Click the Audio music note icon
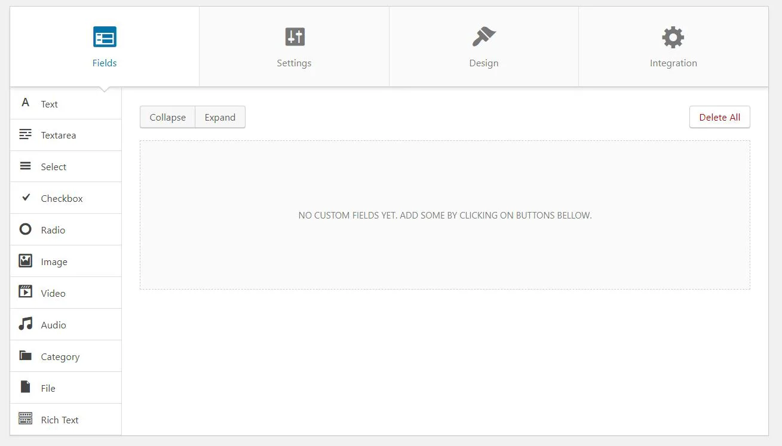The height and width of the screenshot is (446, 782). [25, 324]
